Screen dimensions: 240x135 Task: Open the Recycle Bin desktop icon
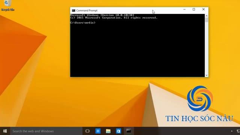point(7,5)
